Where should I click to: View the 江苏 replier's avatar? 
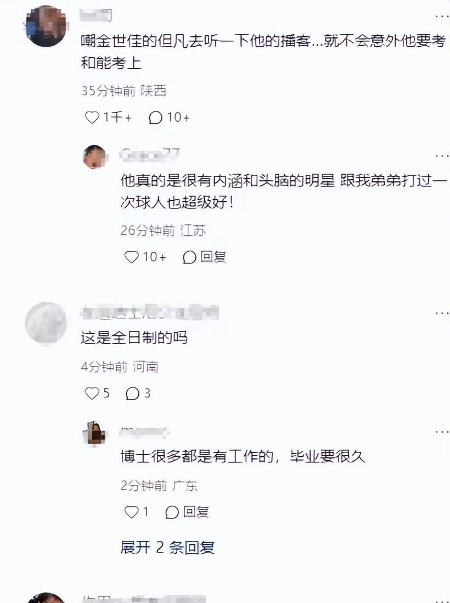click(x=94, y=157)
